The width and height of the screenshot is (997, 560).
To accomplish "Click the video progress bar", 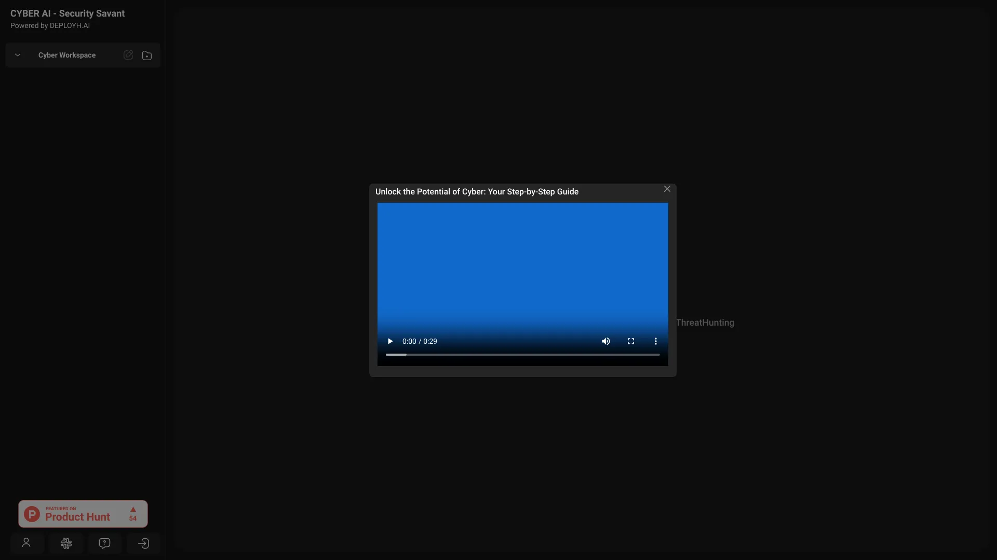I will pos(522,355).
